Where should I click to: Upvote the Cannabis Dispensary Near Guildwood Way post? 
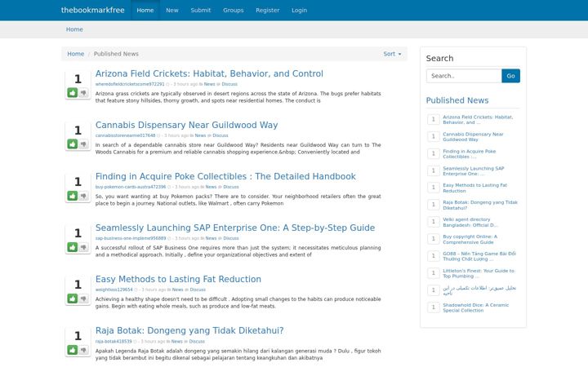73,144
